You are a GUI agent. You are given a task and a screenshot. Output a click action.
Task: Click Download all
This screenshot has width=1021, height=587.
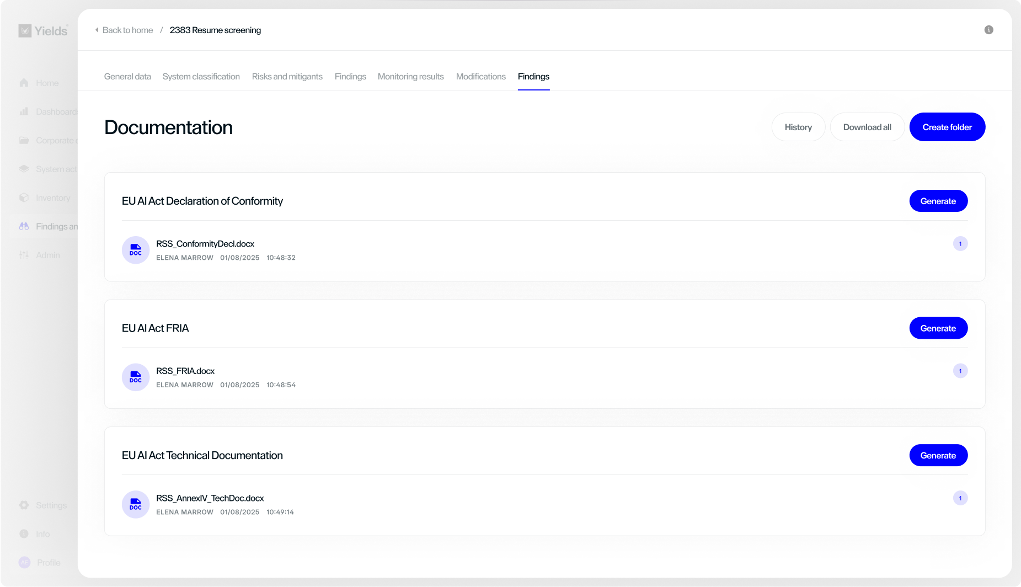click(x=867, y=127)
